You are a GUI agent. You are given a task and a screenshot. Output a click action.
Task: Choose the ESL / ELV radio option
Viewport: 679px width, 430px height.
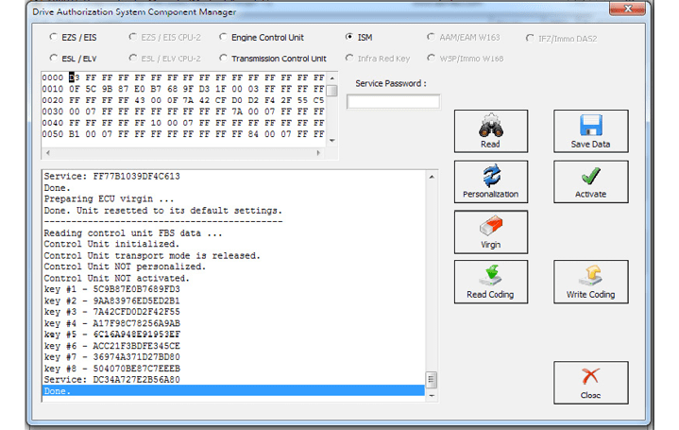[53, 59]
